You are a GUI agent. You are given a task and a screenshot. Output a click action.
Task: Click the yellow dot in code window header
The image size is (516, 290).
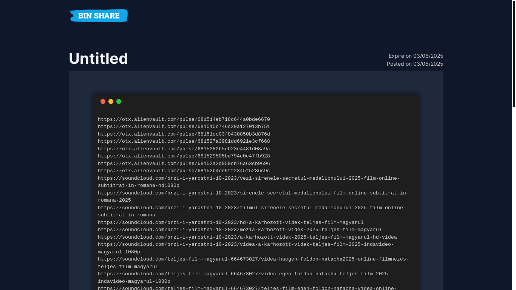click(x=111, y=102)
